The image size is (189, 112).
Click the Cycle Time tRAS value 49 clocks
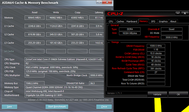tap(156, 65)
